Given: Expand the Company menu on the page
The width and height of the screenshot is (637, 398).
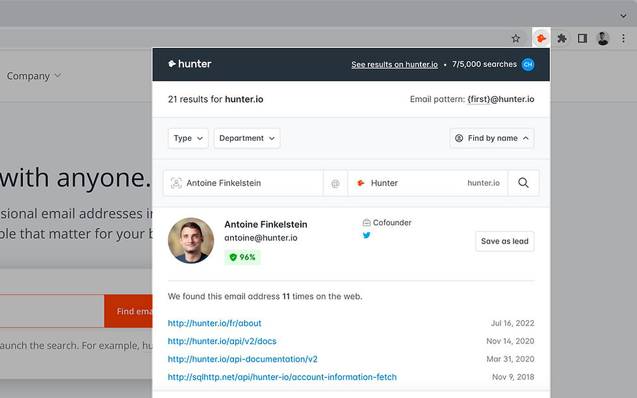Looking at the screenshot, I should click(34, 75).
